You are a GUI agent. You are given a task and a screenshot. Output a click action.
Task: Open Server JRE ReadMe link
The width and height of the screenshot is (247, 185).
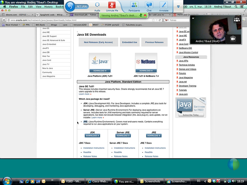coord(118,152)
